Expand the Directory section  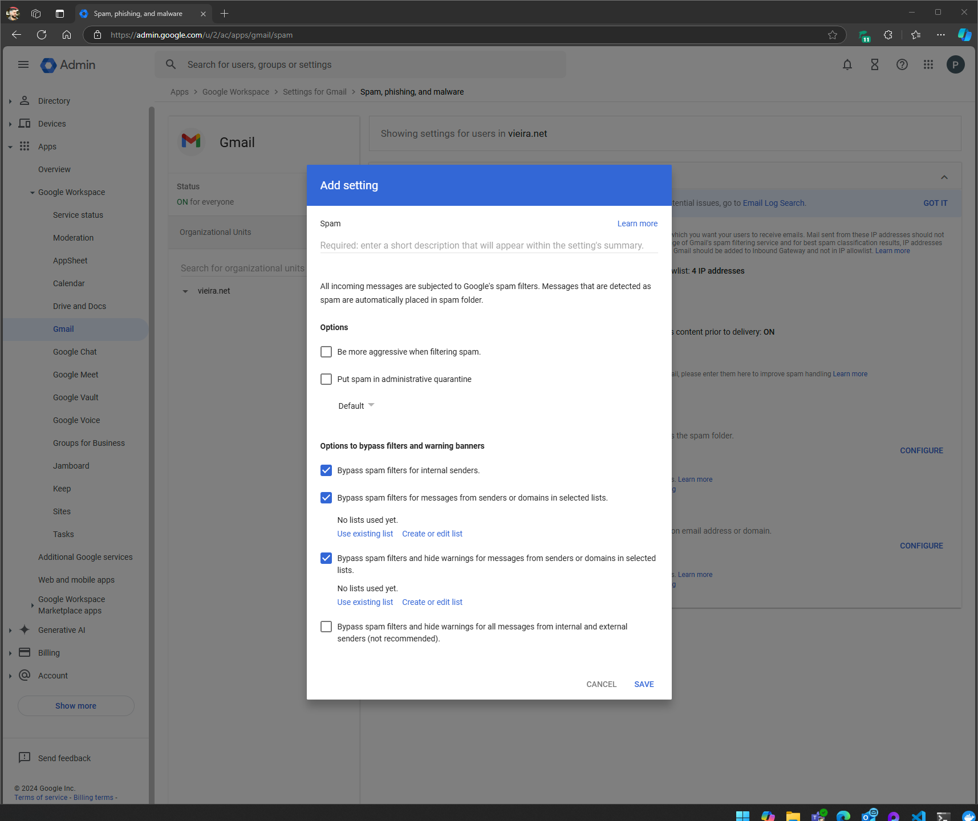10,101
